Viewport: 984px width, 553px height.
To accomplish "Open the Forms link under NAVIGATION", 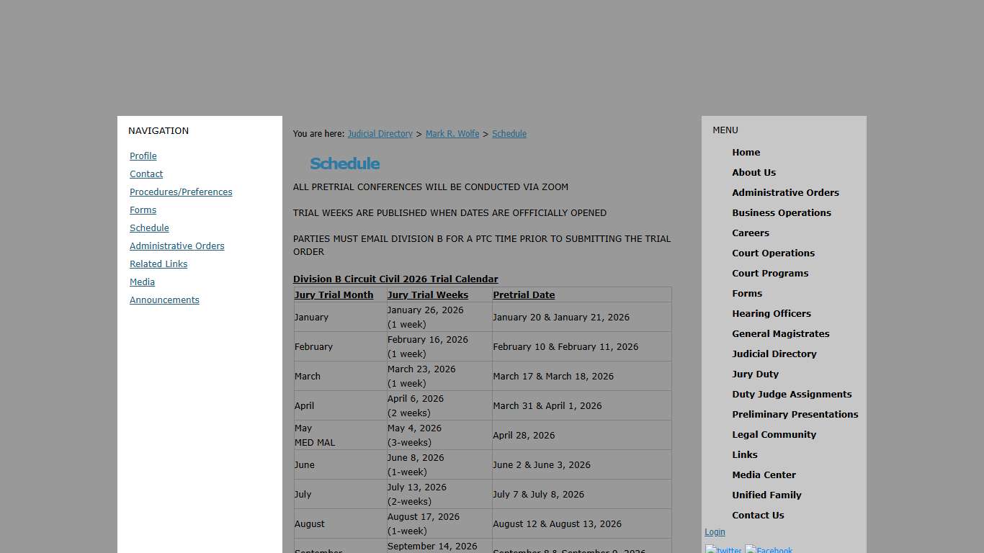I will point(143,210).
